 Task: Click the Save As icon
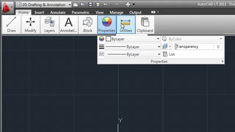pyautogui.click(x=98, y=4)
